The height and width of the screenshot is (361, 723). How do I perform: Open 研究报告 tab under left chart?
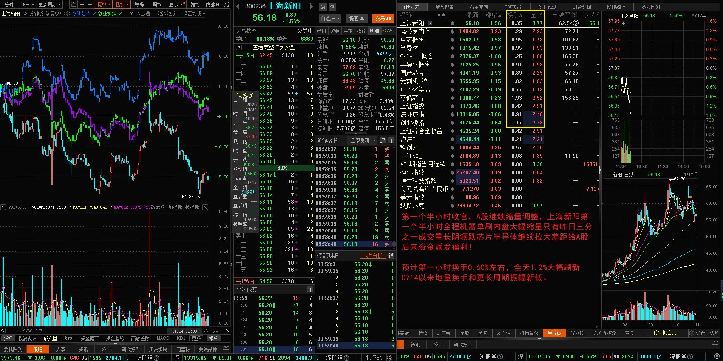(131, 349)
